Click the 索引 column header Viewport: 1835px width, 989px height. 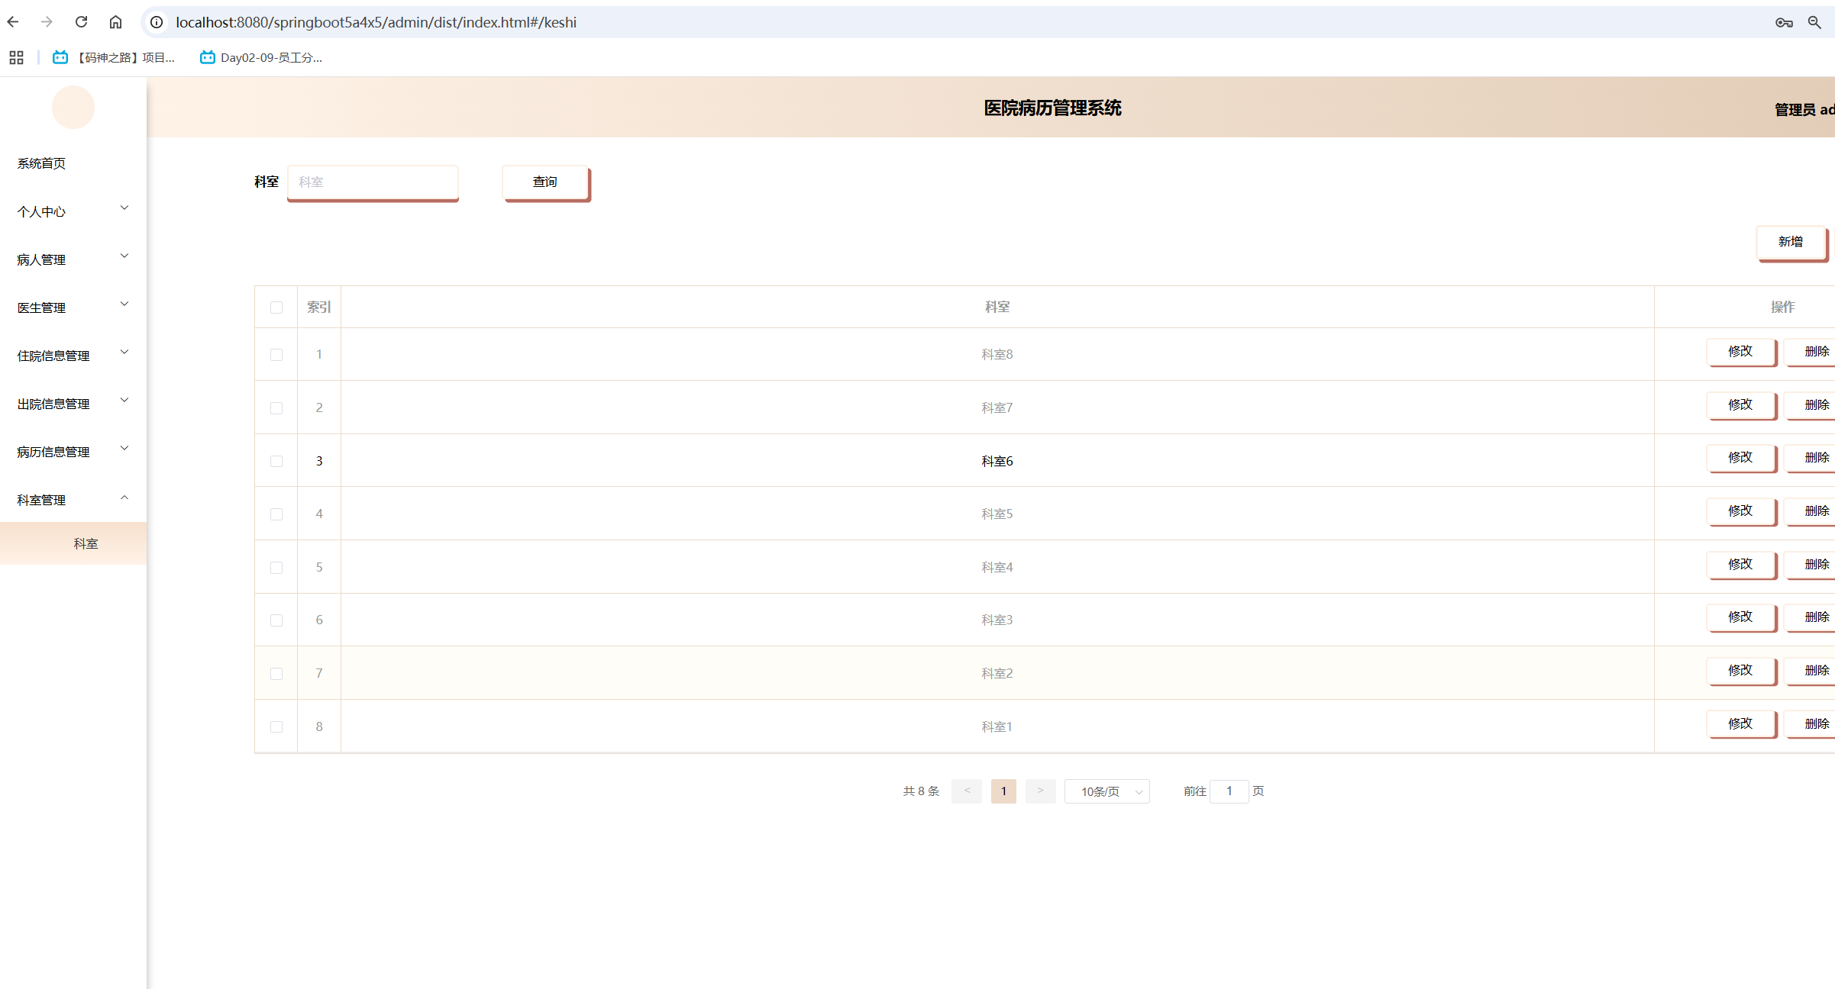(319, 307)
